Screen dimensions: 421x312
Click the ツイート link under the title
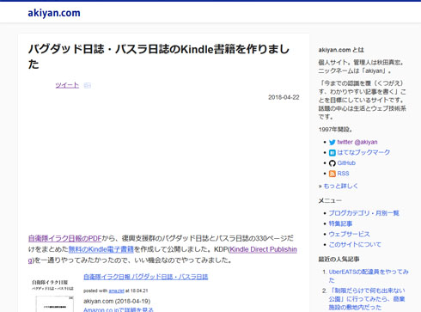tap(67, 85)
